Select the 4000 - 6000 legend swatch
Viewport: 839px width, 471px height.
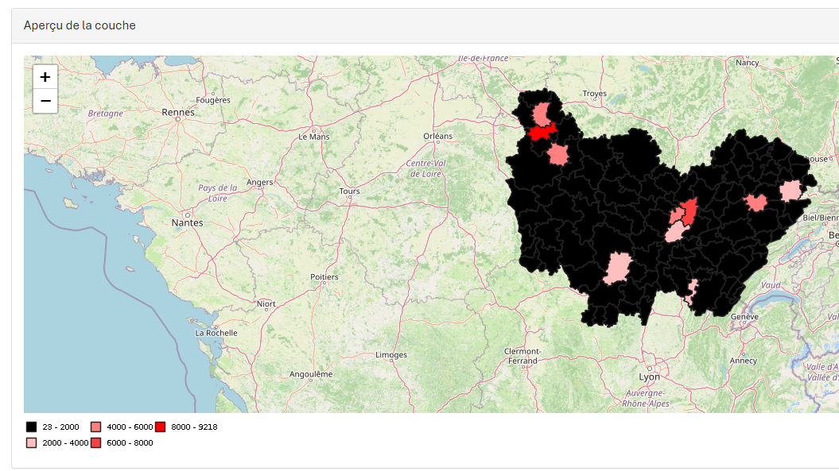pos(95,427)
